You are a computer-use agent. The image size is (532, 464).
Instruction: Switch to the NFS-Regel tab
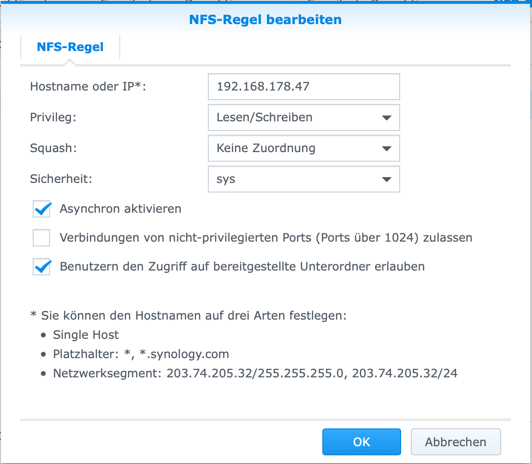click(70, 48)
